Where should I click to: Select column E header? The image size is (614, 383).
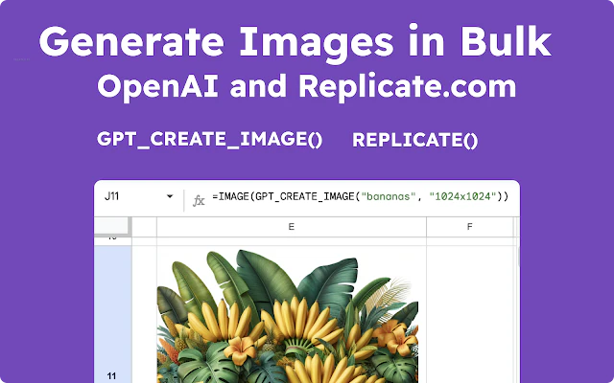[x=291, y=227]
